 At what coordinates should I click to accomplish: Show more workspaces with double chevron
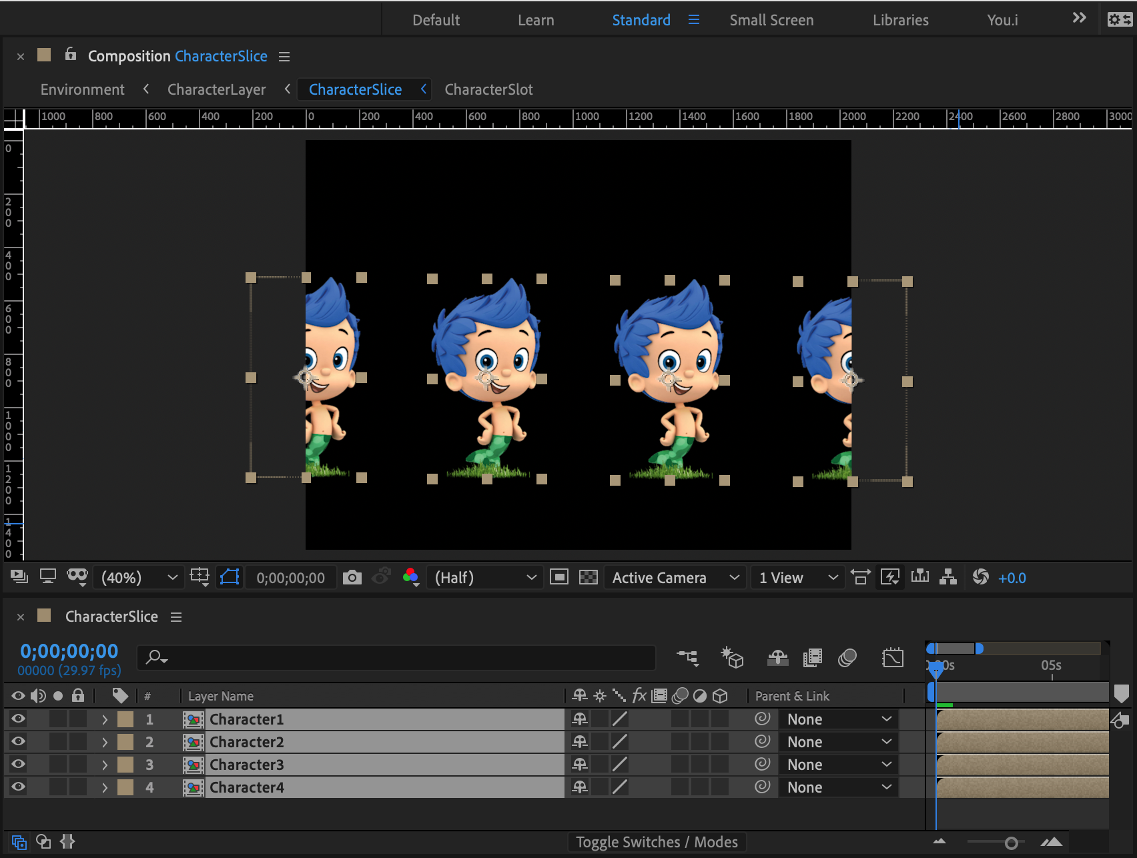[1079, 18]
